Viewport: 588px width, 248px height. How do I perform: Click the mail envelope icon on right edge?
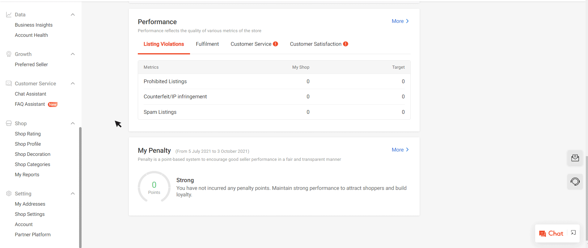coord(575,158)
